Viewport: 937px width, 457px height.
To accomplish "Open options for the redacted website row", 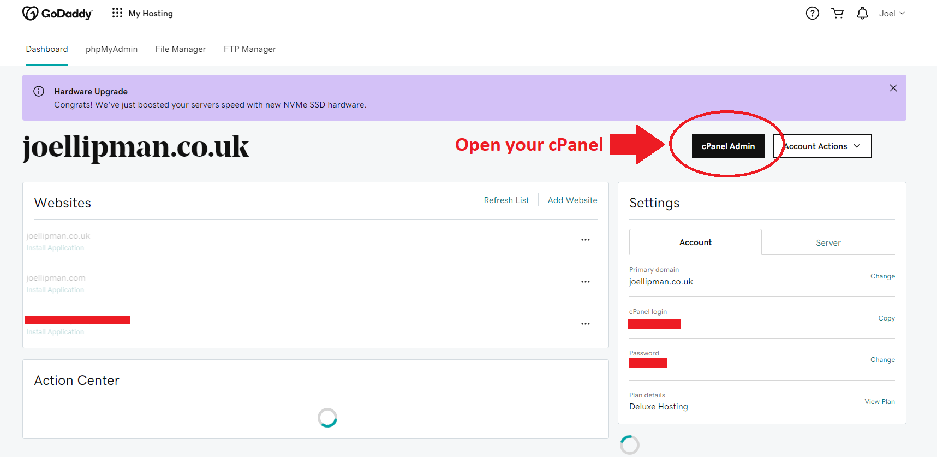I will (x=585, y=324).
